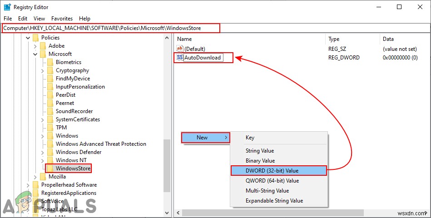This screenshot has width=431, height=218.
Task: Click the values pane horizontal scrollbar thumb
Action: coord(273,213)
